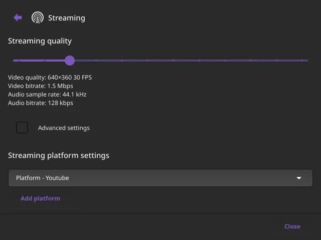Click 'Audio sample rate: 44.1 kHz' text
321x240 pixels.
[47, 94]
